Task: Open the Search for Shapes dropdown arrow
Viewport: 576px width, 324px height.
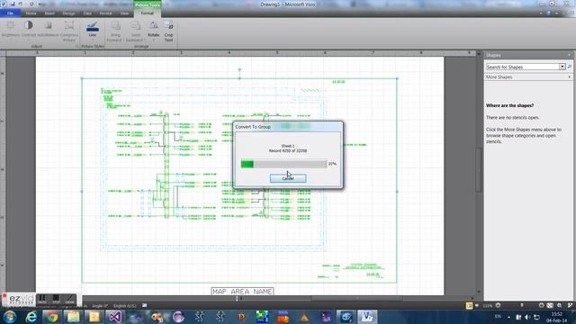Action: click(562, 67)
